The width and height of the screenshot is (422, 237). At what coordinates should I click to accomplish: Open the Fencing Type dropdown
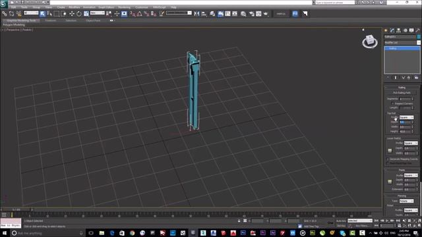[x=407, y=201]
